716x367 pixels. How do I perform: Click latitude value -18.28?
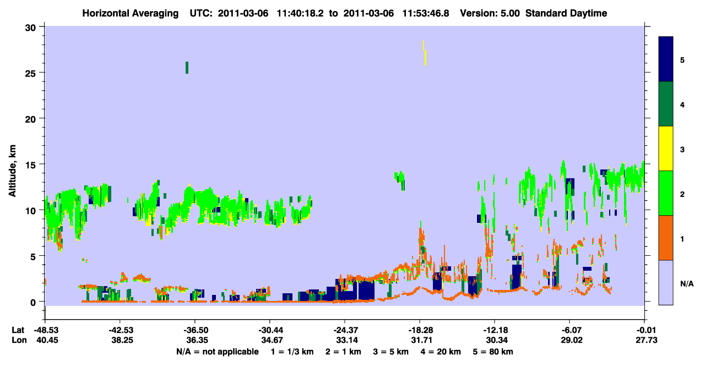point(420,330)
